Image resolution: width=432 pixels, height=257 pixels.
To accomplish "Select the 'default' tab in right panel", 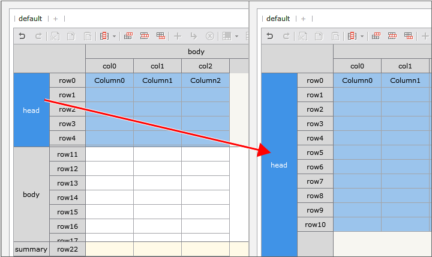I will (x=278, y=19).
